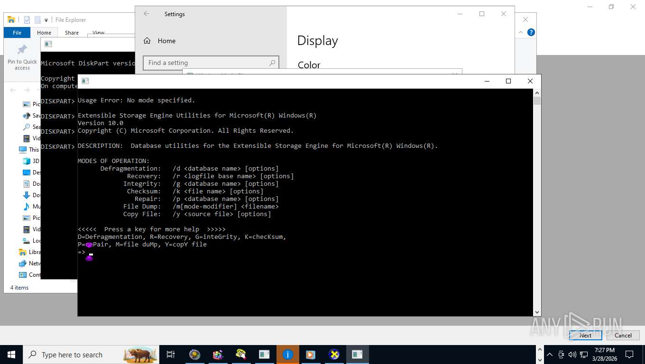Click the Pin to Quick access button
This screenshot has width=645, height=364.
pos(22,57)
